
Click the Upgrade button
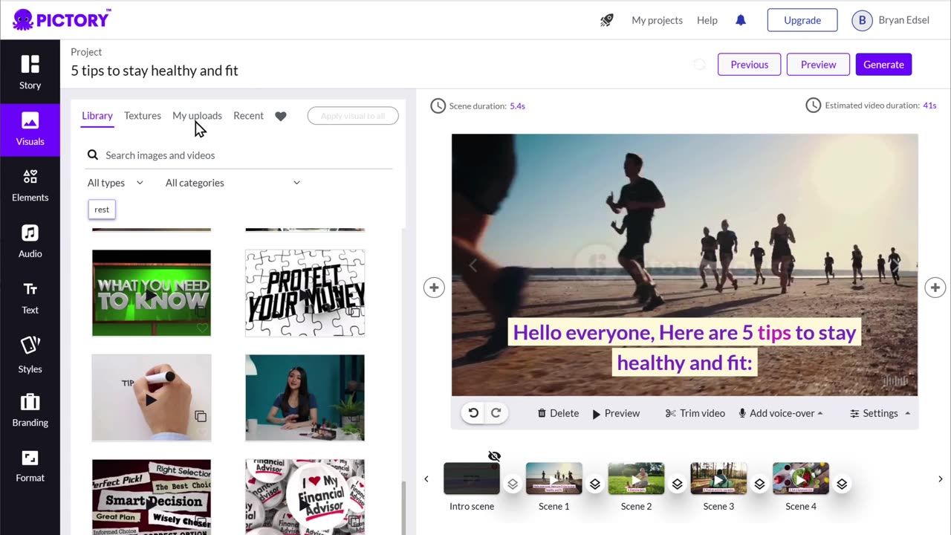(802, 20)
